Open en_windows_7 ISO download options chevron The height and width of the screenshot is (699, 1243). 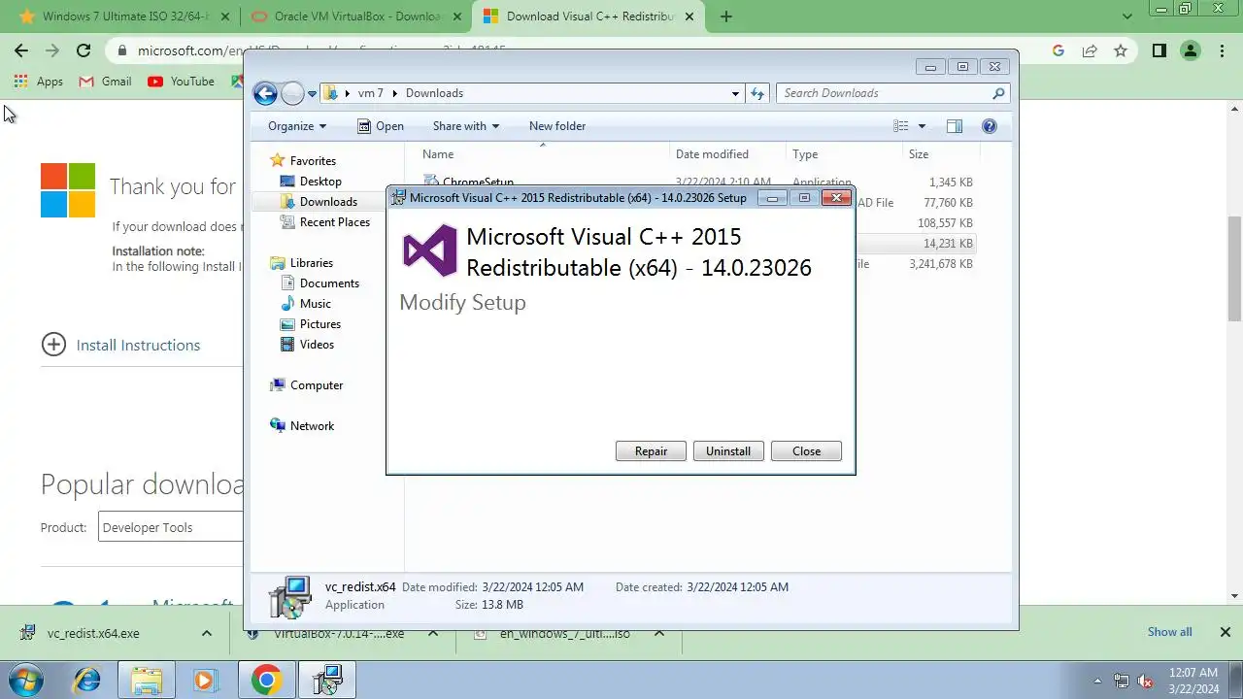click(659, 633)
